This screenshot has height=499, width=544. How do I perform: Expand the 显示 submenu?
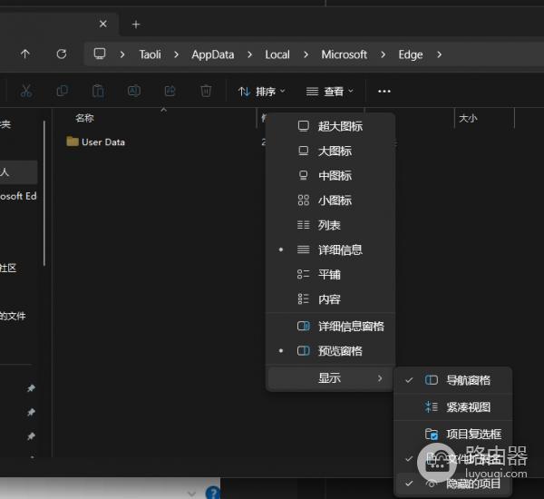330,377
